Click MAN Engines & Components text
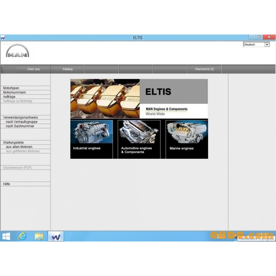 167,109
